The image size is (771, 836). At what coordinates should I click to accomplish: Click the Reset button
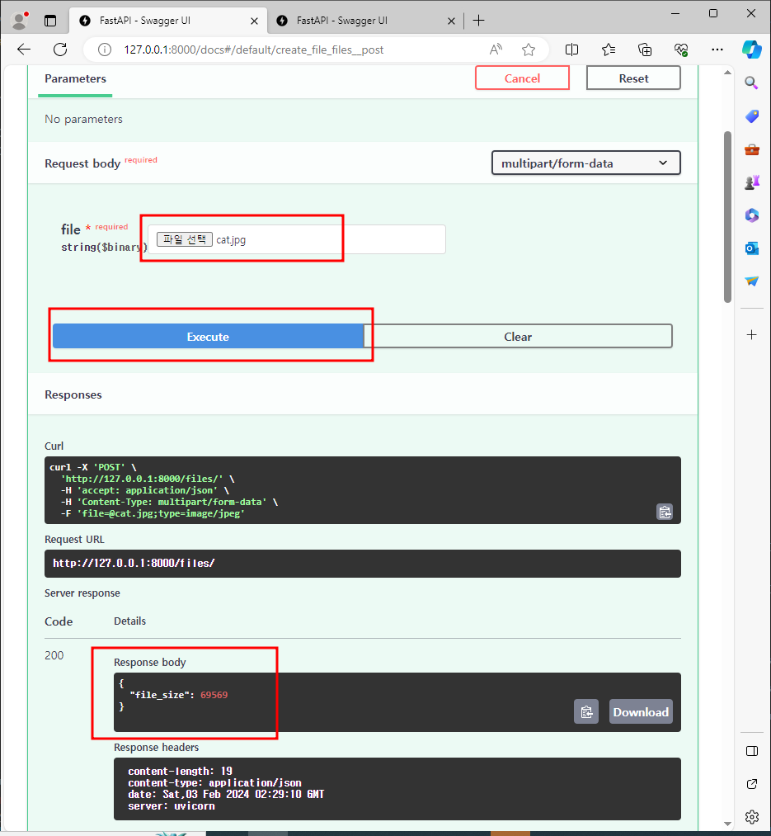(633, 78)
